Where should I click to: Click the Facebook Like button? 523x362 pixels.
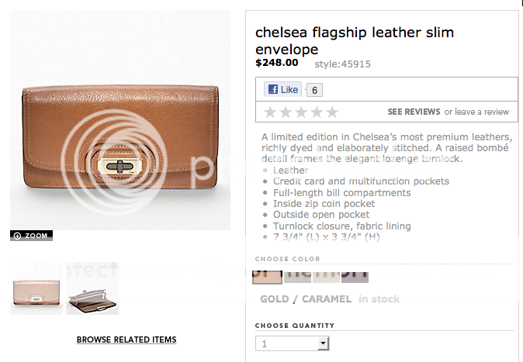(x=283, y=89)
